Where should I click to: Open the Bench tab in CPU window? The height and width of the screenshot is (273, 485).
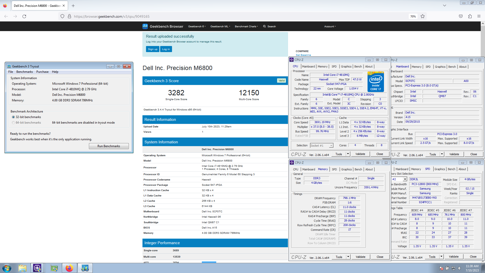tap(358, 66)
